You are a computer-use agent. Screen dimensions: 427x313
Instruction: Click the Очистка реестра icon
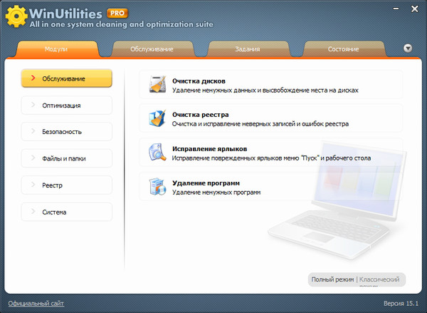(x=157, y=118)
